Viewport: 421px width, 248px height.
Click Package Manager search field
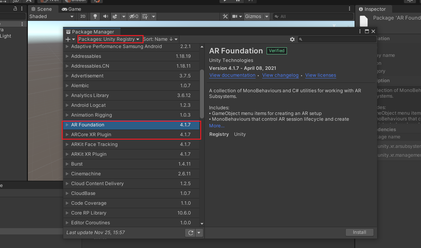pyautogui.click(x=337, y=39)
